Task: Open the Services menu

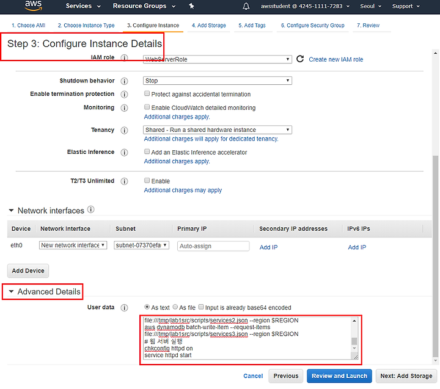Action: [x=82, y=6]
